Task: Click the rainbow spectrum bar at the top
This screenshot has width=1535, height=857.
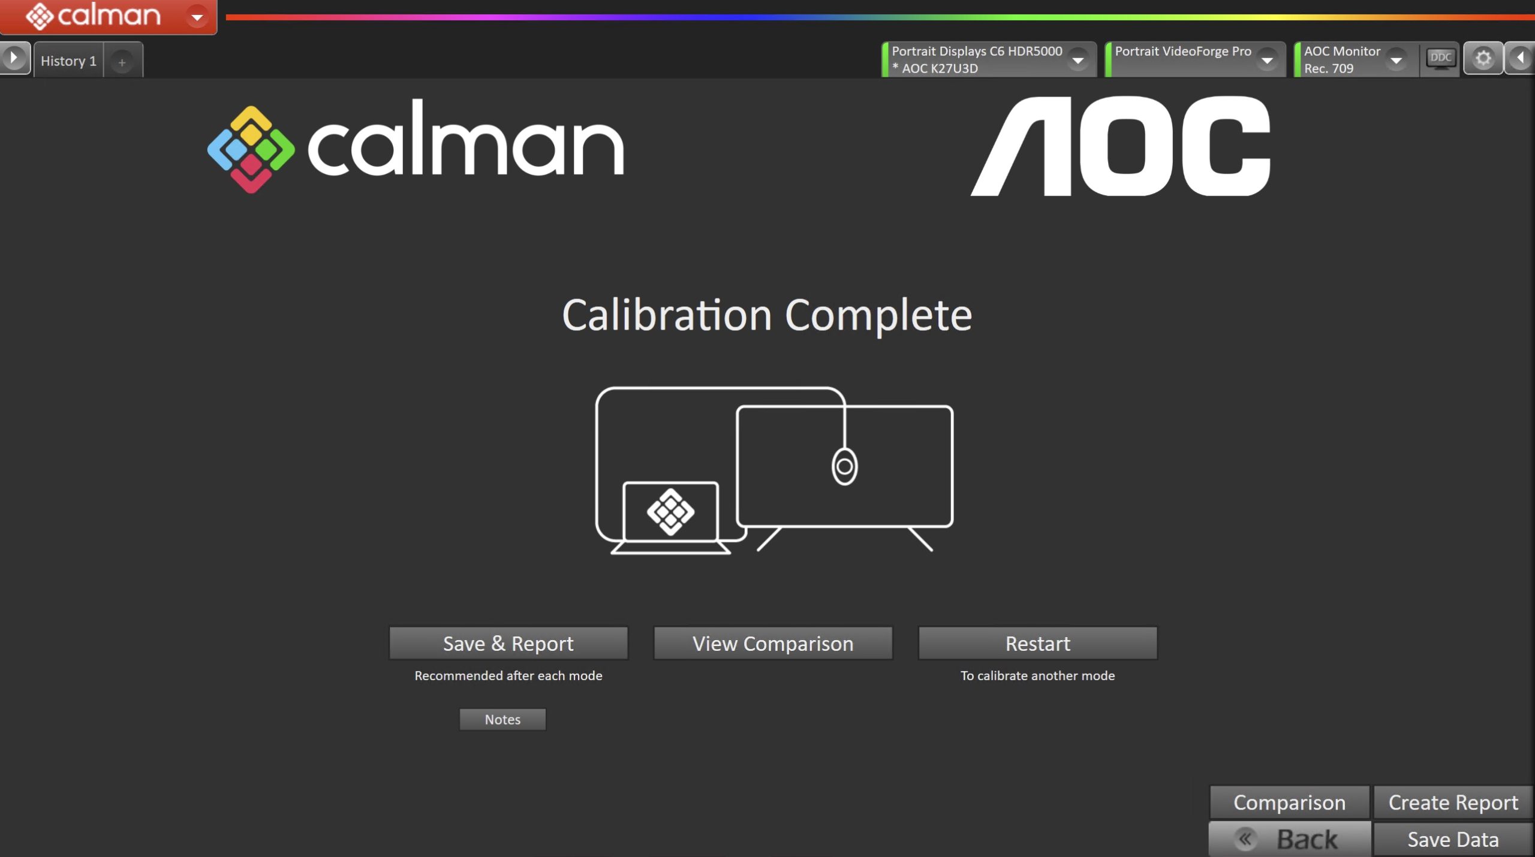Action: [x=875, y=17]
